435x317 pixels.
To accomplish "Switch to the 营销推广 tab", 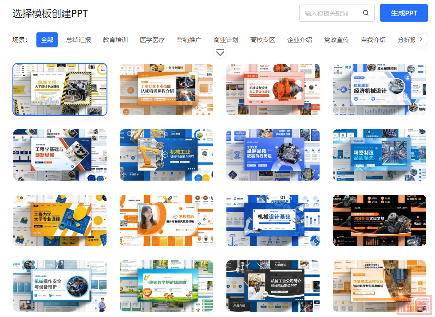I will coord(189,40).
